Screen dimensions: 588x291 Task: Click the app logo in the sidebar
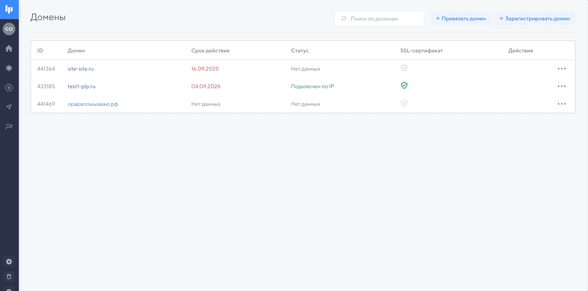pos(9,9)
